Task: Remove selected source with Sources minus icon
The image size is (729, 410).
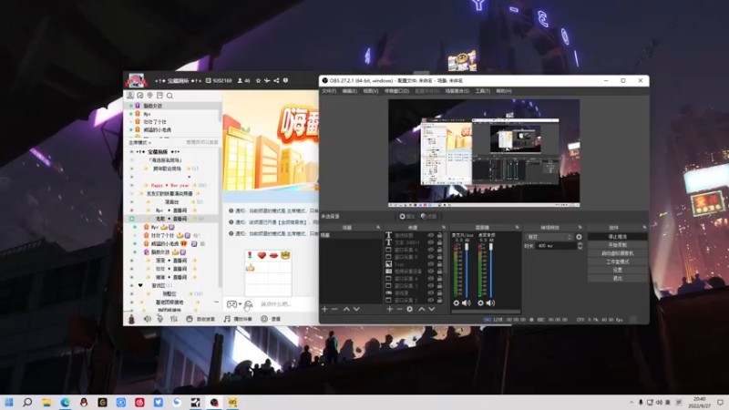Action: 399,309
